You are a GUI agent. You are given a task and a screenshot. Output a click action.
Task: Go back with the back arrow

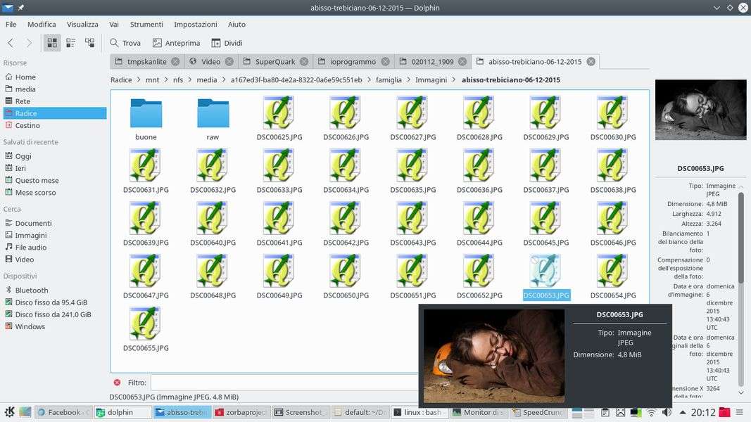[x=11, y=43]
